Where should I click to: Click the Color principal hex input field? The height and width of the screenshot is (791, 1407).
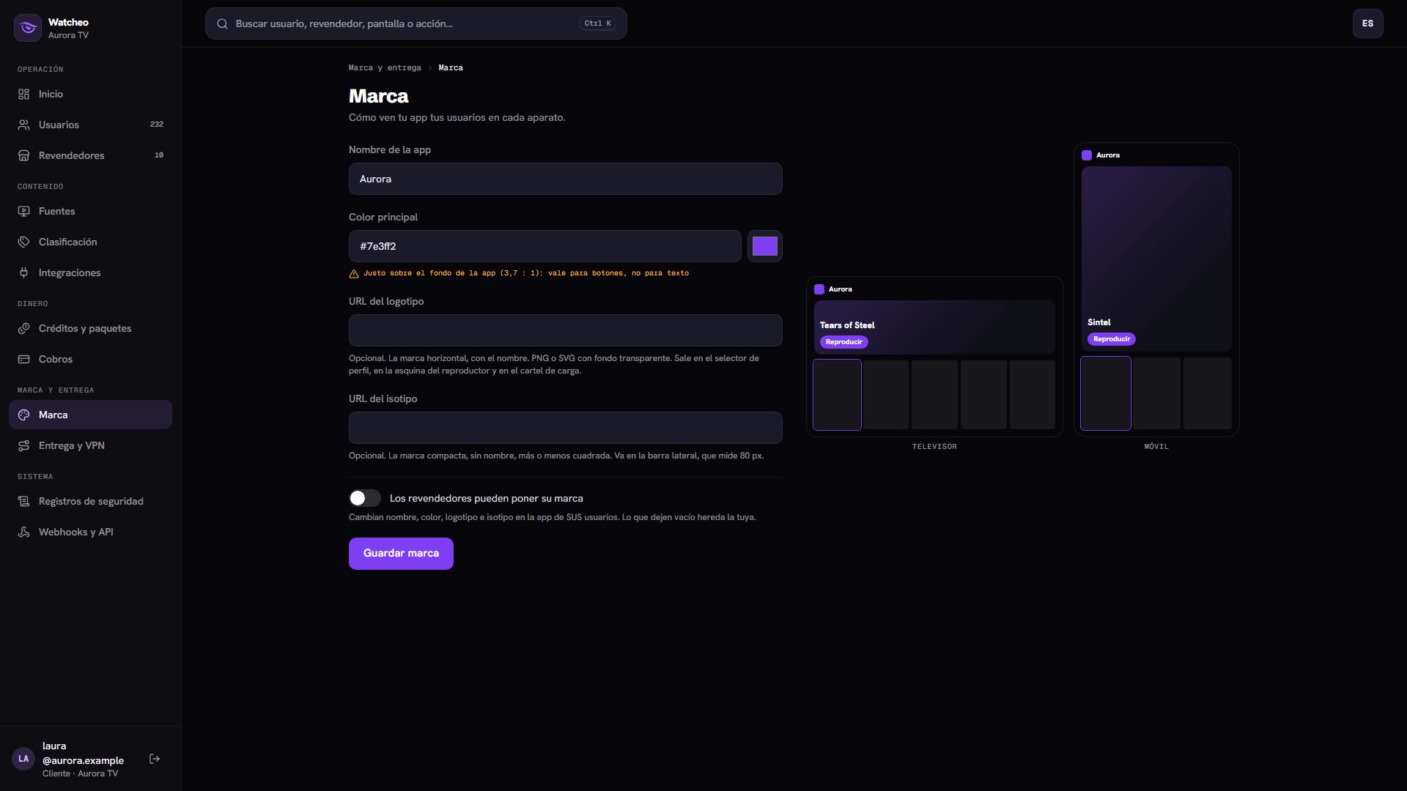544,246
